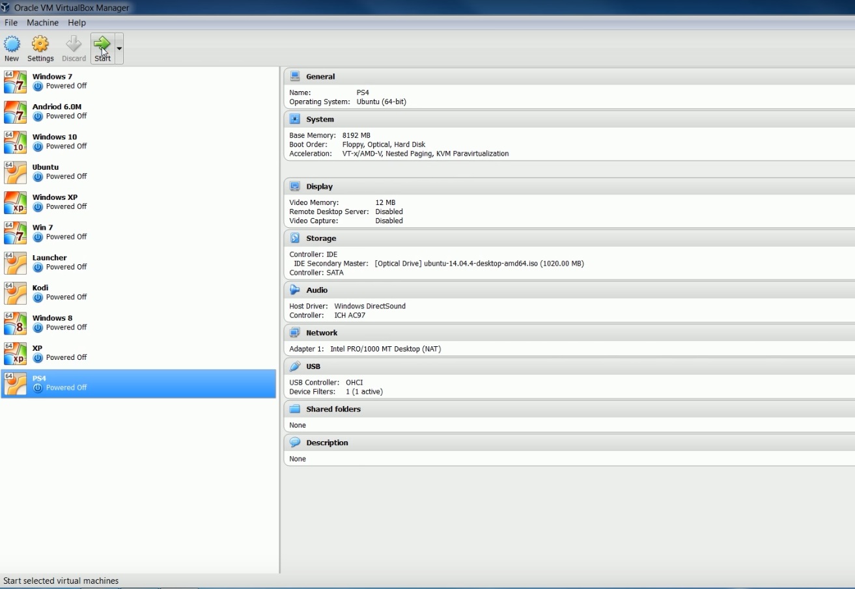
Task: Click the Windows 10 name text
Action: coord(54,137)
